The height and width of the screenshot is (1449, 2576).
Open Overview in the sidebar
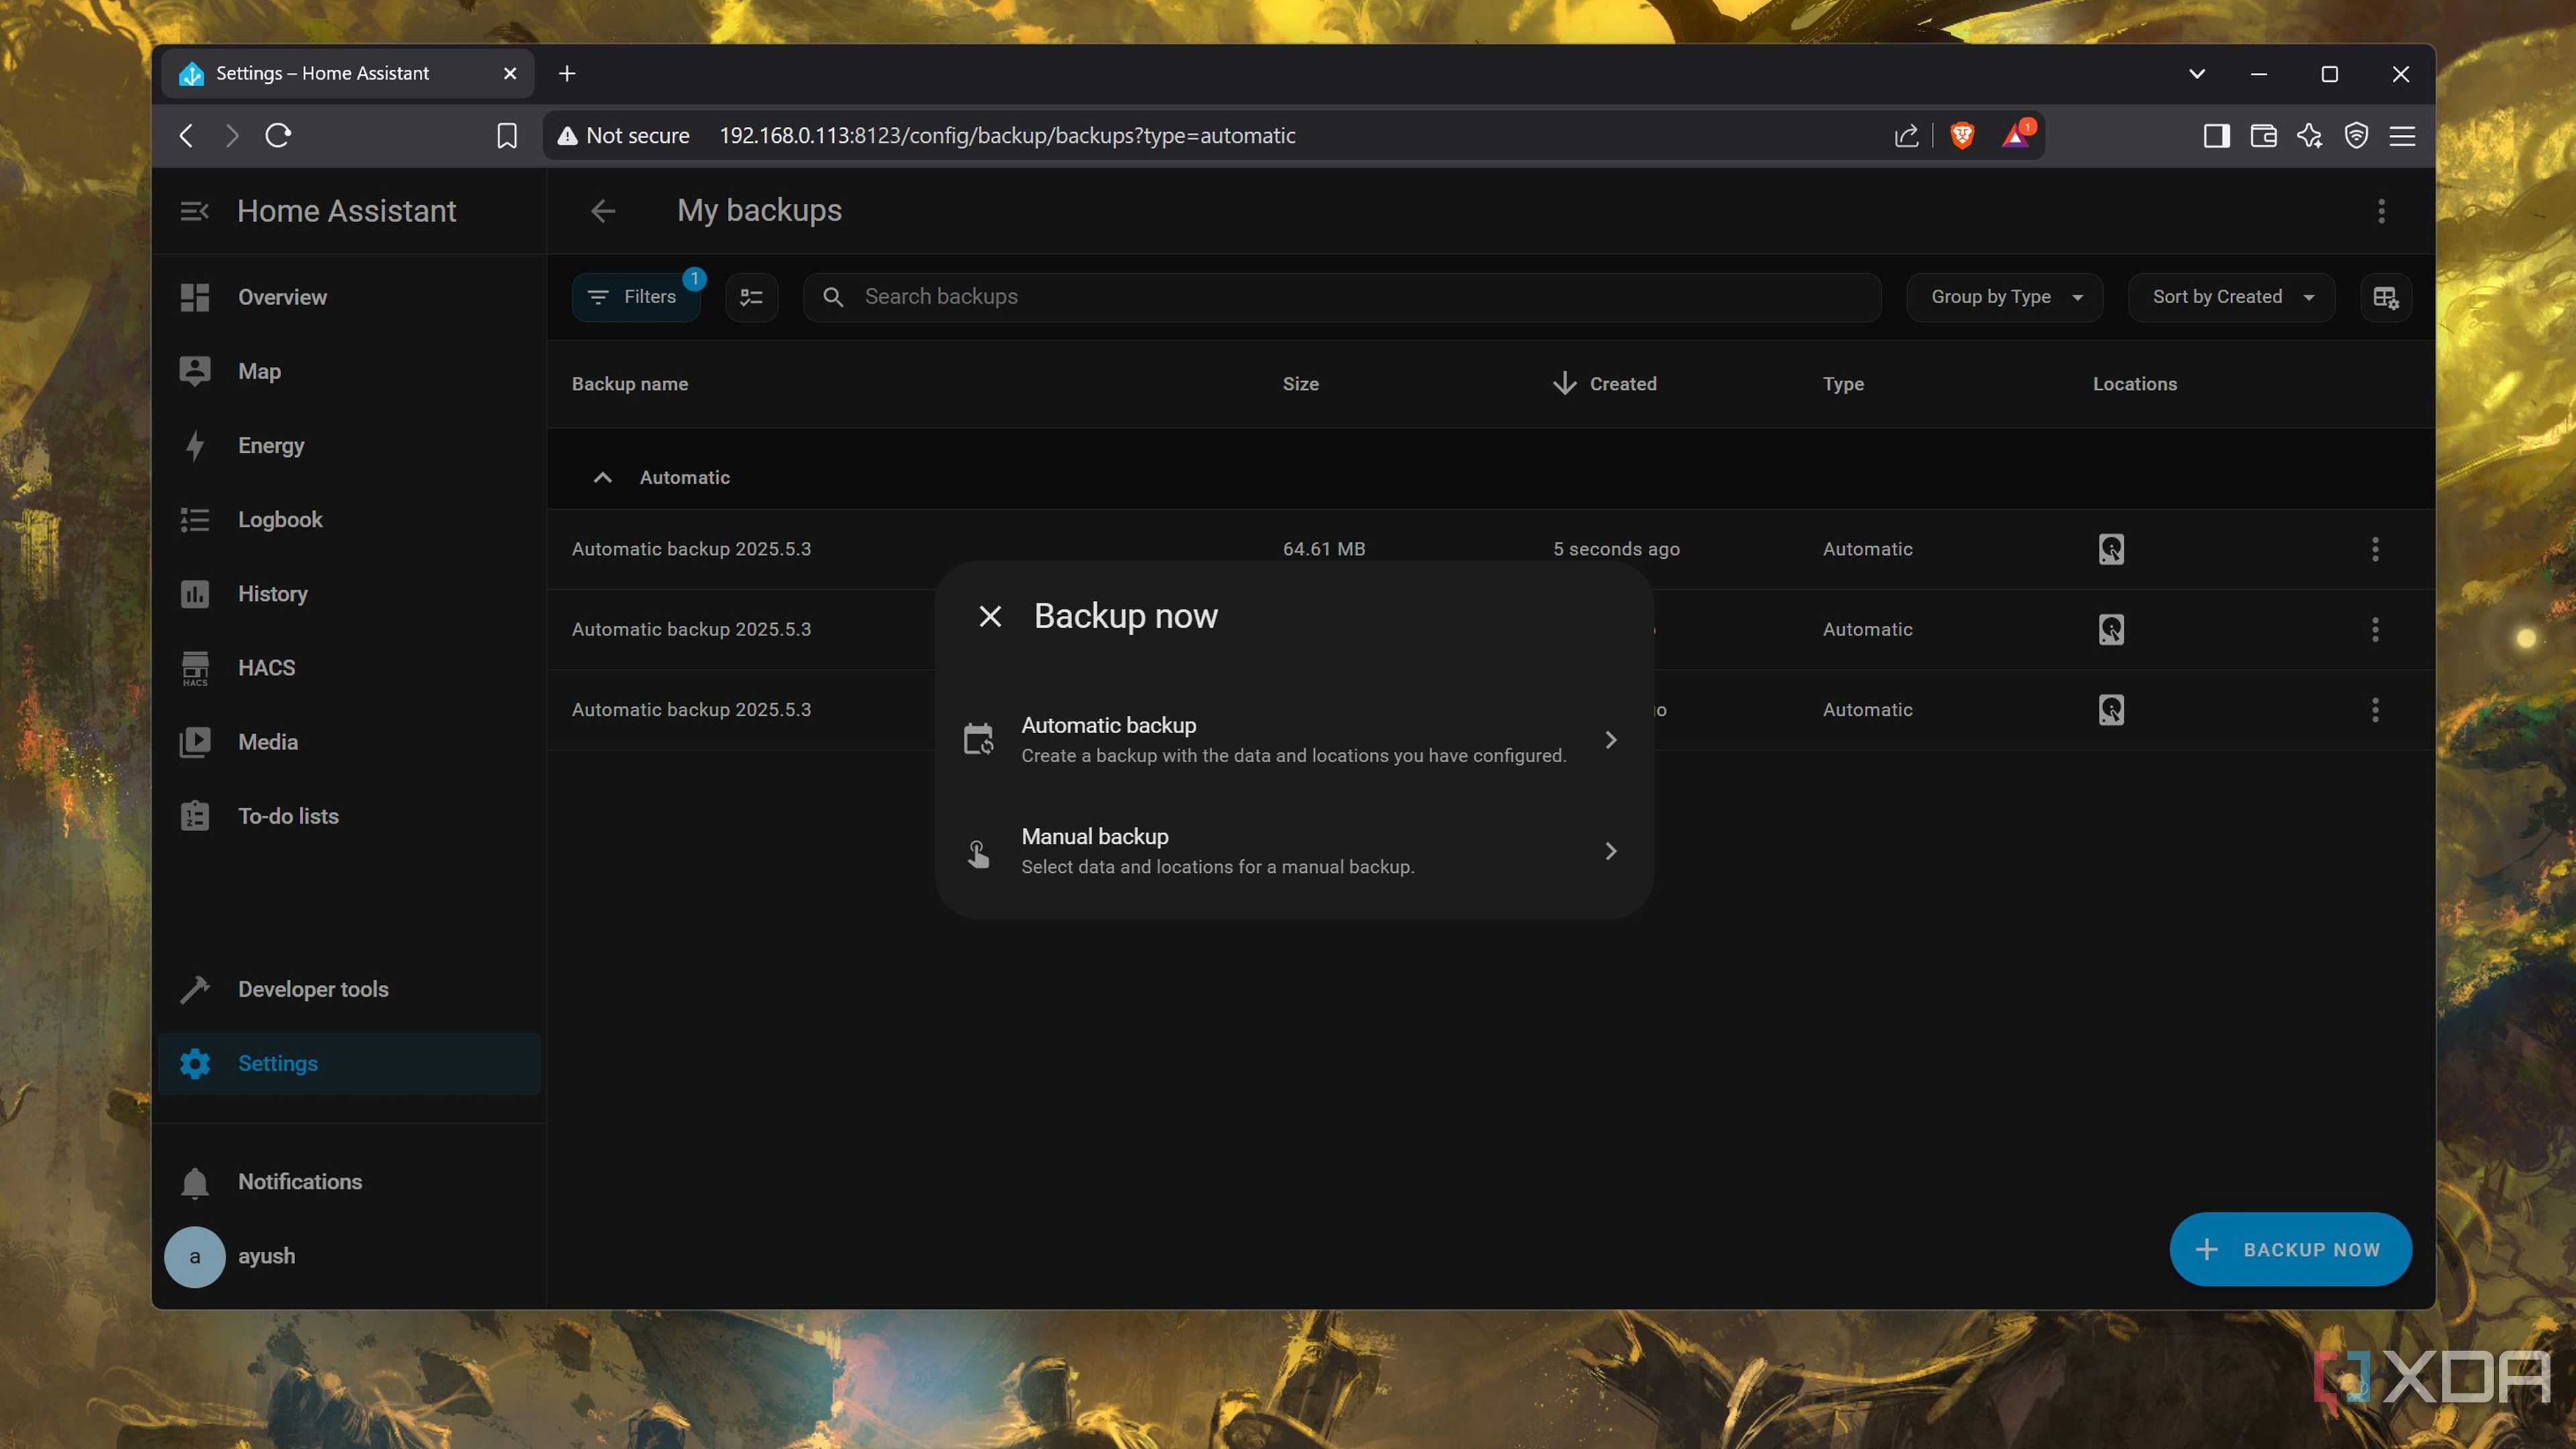[348, 297]
